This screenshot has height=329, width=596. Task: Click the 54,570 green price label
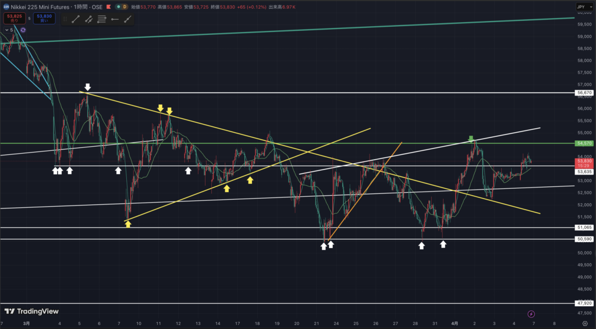click(584, 143)
